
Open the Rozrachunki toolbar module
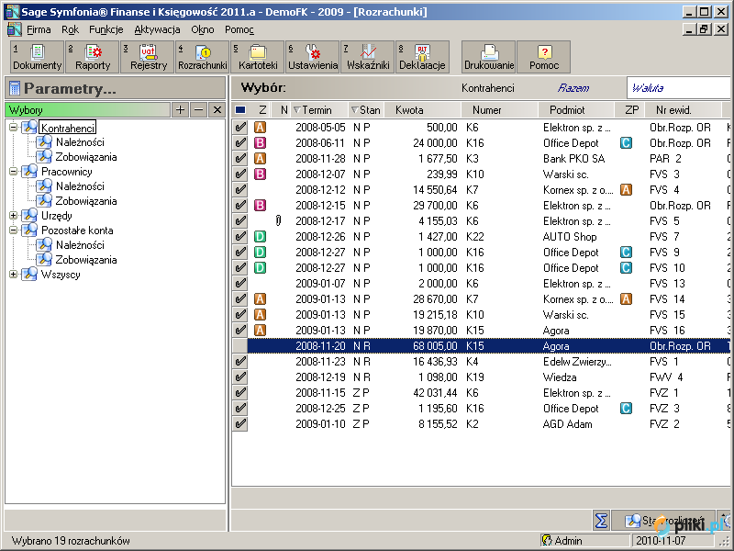(202, 57)
